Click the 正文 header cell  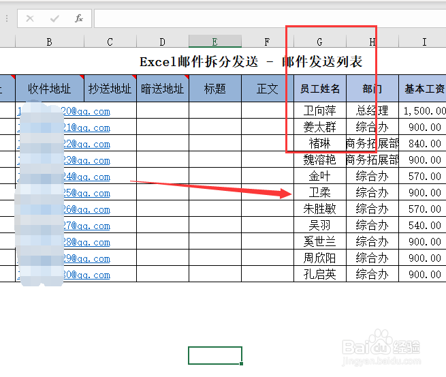point(267,89)
